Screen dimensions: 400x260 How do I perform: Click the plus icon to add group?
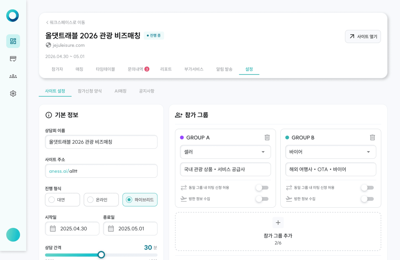click(x=278, y=223)
